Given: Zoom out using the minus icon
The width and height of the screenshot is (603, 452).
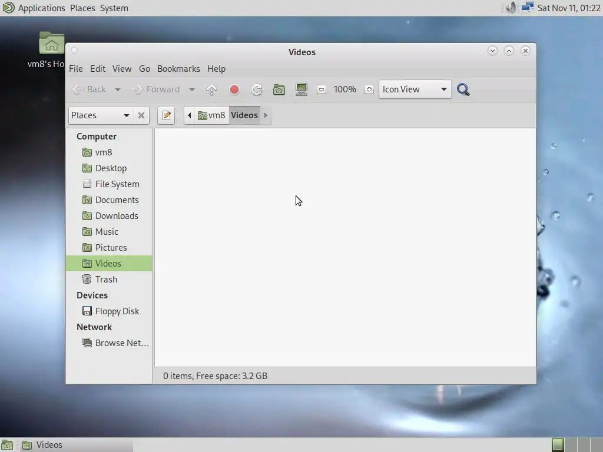Looking at the screenshot, I should pyautogui.click(x=322, y=89).
